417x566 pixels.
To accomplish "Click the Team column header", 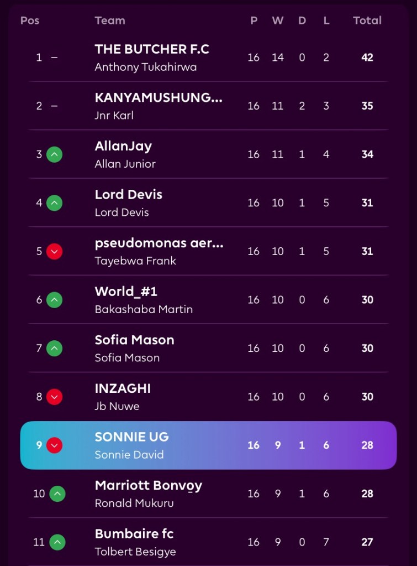I will click(x=110, y=20).
